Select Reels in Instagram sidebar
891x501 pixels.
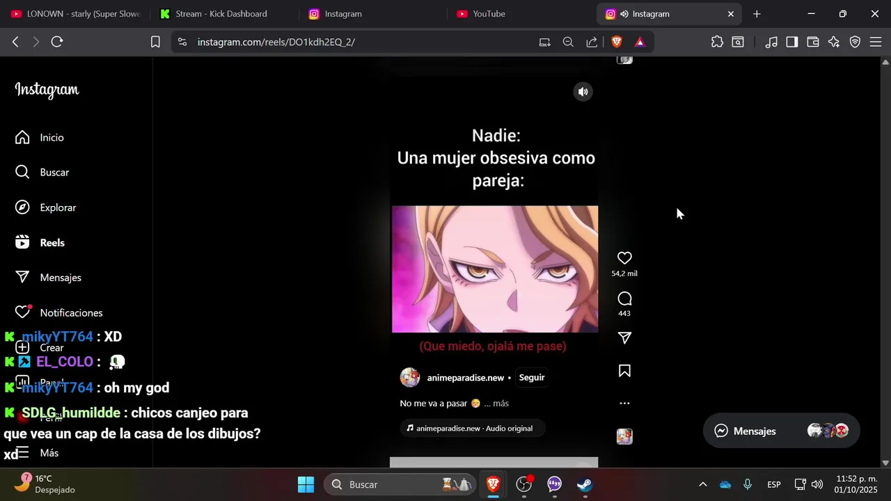click(40, 243)
